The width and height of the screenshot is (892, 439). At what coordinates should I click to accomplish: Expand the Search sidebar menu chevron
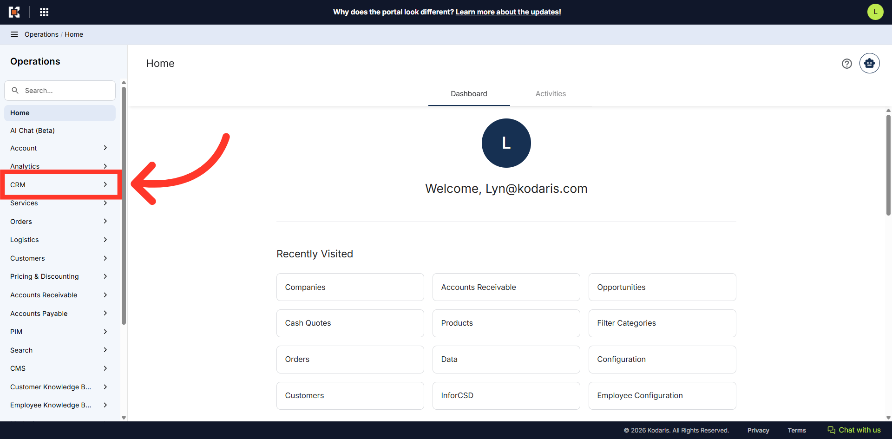tap(105, 350)
